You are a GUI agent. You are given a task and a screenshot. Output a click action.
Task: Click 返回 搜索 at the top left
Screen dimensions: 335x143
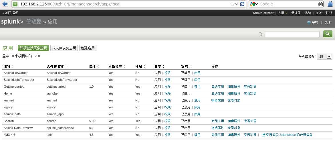click(10, 13)
